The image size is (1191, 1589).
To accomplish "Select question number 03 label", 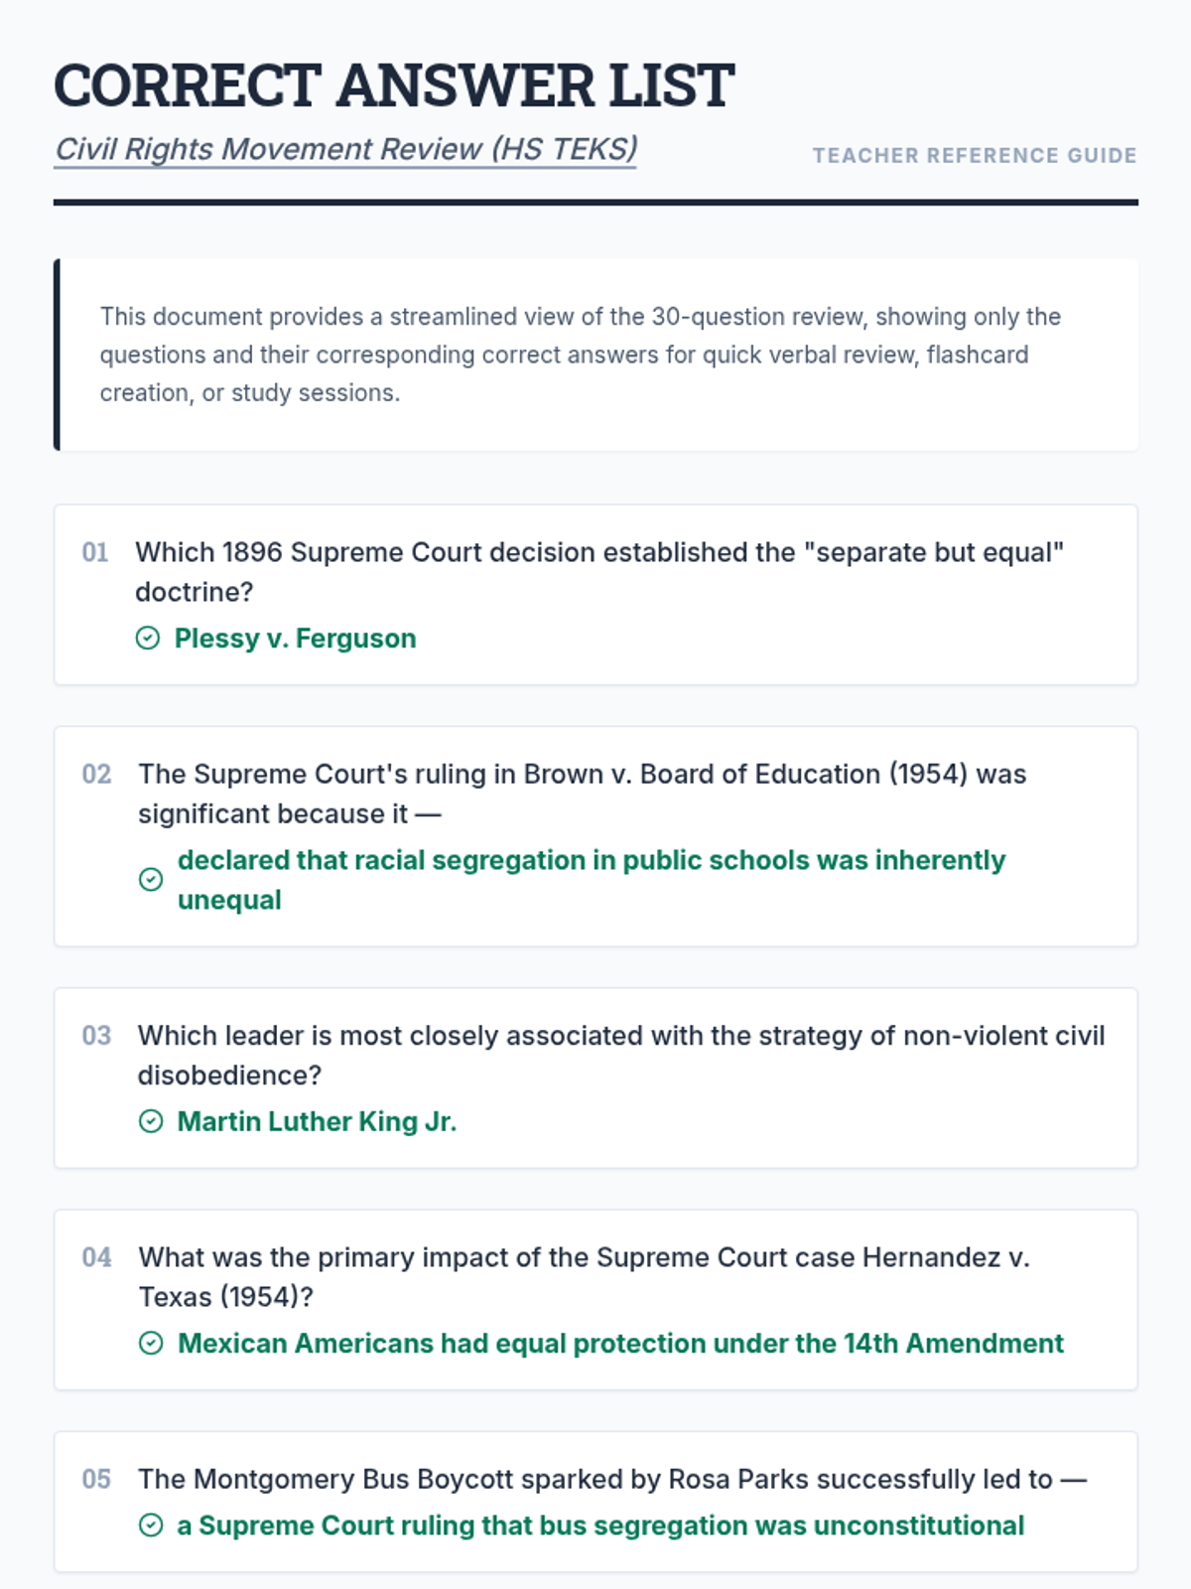I will (96, 1036).
